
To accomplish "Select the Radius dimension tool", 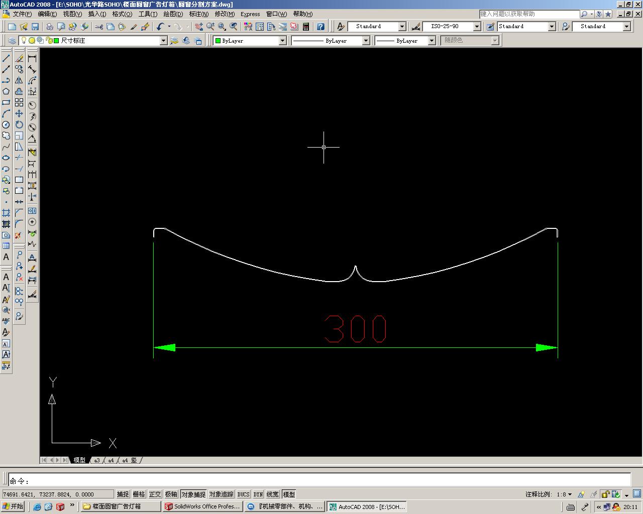I will pos(32,105).
